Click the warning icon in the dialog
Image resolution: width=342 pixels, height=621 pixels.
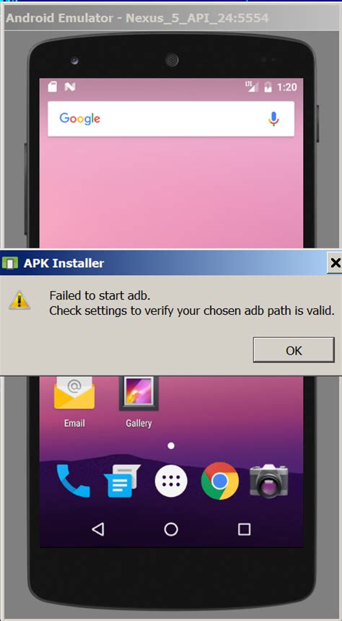coord(19,300)
